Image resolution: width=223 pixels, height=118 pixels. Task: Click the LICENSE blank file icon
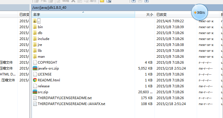(35, 74)
